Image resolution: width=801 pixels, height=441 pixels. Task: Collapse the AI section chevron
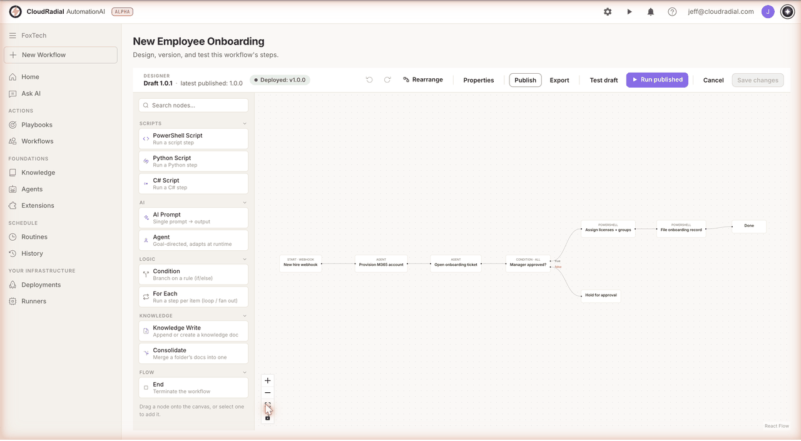click(x=245, y=203)
